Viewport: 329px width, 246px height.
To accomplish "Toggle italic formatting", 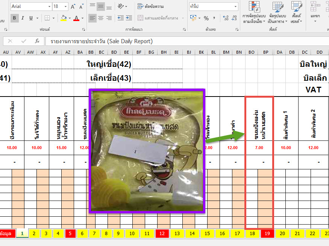I will click(x=23, y=18).
